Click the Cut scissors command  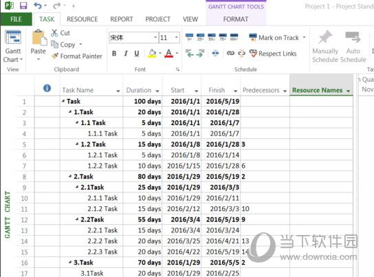(x=60, y=33)
